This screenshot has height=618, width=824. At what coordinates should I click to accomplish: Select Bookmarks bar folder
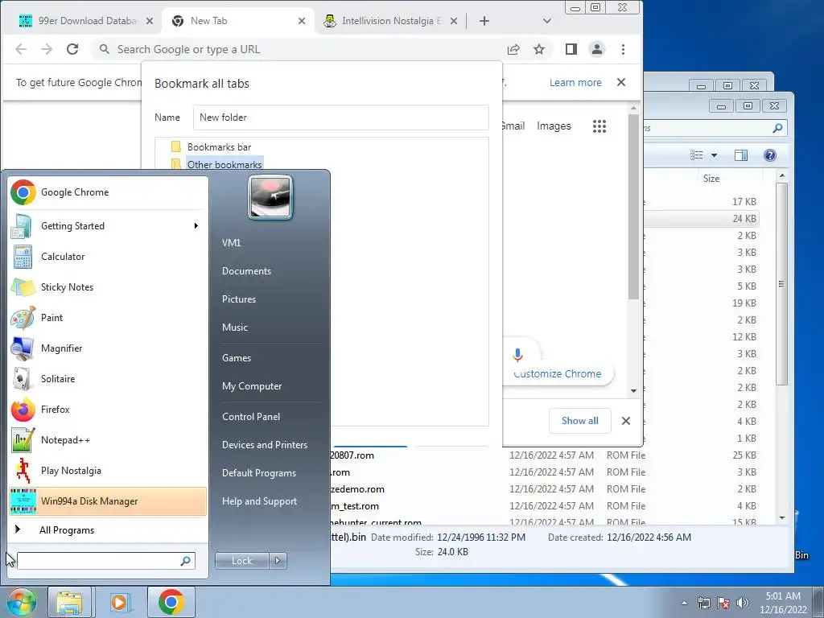tap(219, 147)
